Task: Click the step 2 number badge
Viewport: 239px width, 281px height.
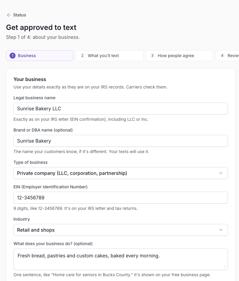Action: pyautogui.click(x=82, y=56)
